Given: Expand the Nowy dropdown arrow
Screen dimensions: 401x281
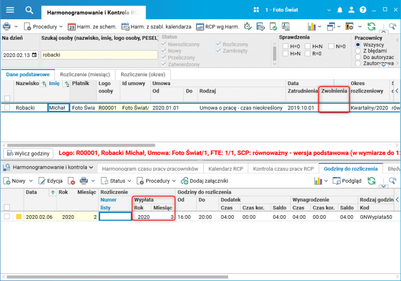Looking at the screenshot, I should 31,181.
